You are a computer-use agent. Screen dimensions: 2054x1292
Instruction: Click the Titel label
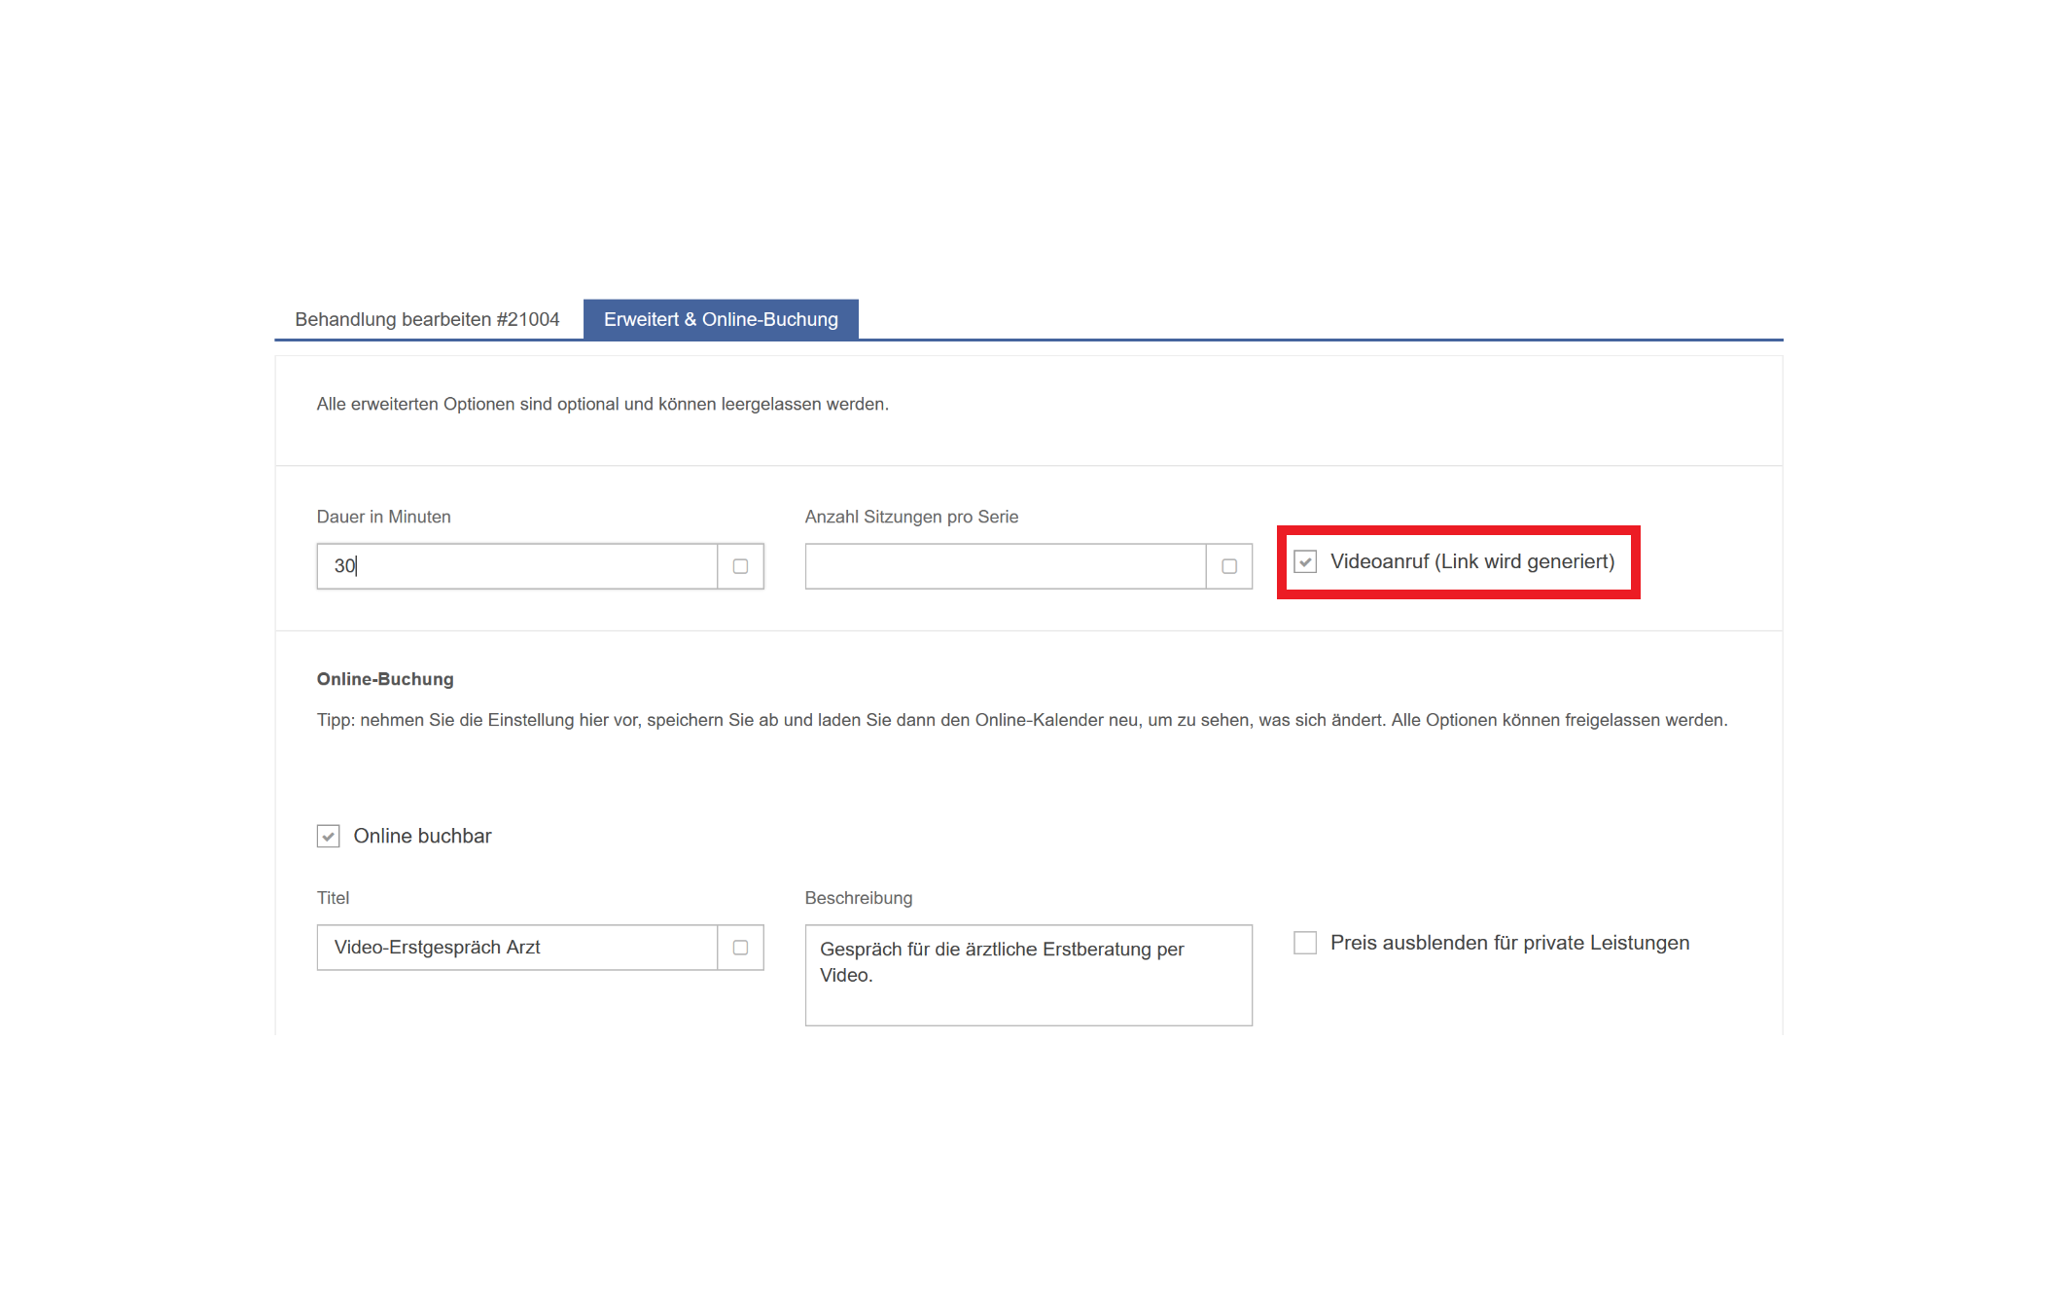(333, 898)
